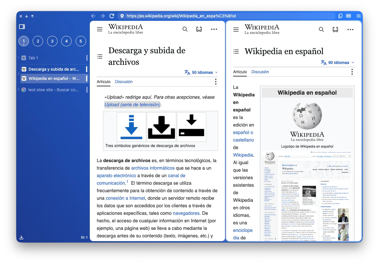
Task: Follow the 'Upload (serie de televisión)' link
Action: coord(132,104)
